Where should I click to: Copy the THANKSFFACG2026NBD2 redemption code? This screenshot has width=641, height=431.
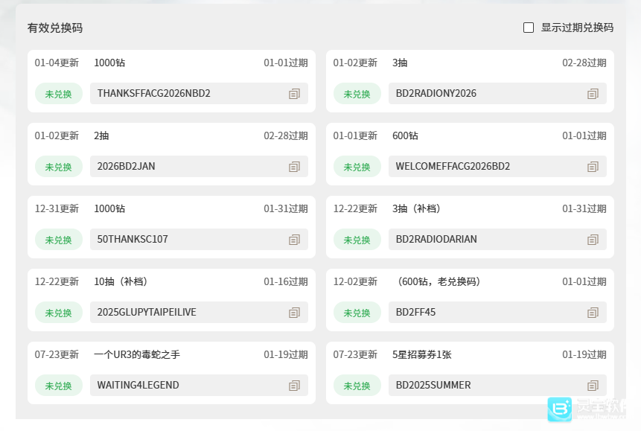(294, 94)
